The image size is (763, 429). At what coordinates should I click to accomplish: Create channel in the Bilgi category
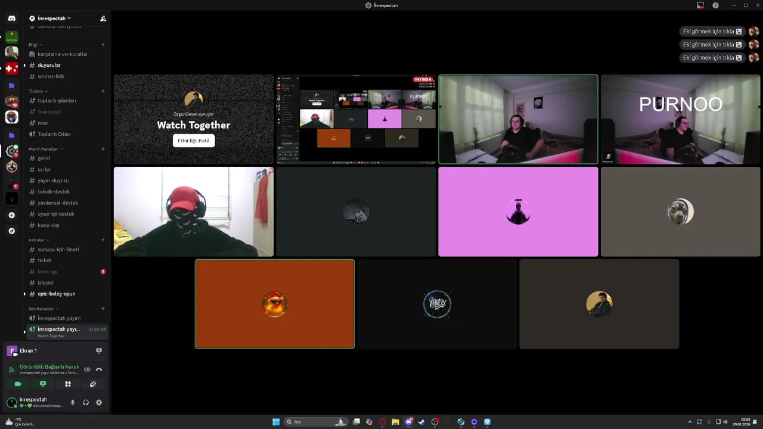click(x=103, y=45)
